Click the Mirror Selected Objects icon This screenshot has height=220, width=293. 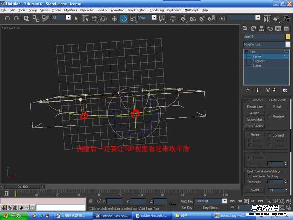267,19
